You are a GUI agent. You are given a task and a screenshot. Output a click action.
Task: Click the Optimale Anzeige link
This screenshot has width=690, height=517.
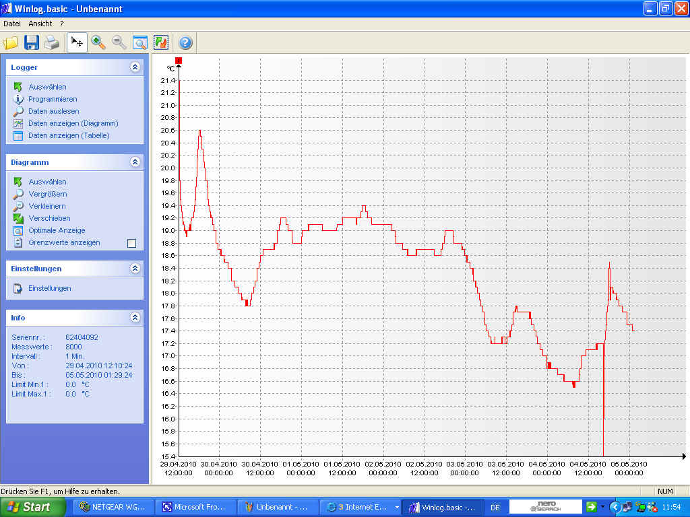[57, 230]
